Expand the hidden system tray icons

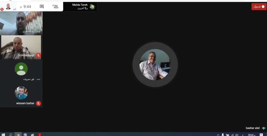(218, 135)
